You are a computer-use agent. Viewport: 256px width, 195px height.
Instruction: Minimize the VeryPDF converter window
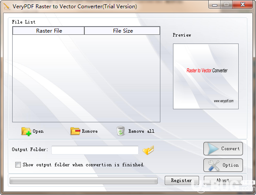tap(215, 5)
